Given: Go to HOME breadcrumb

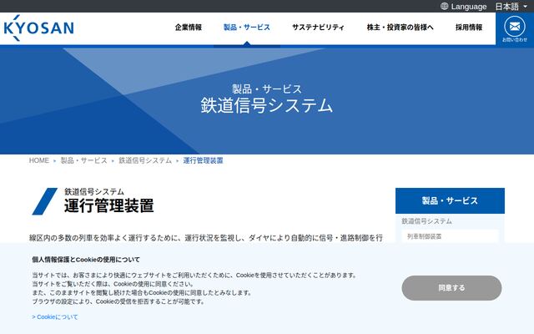Looking at the screenshot, I should click(39, 160).
